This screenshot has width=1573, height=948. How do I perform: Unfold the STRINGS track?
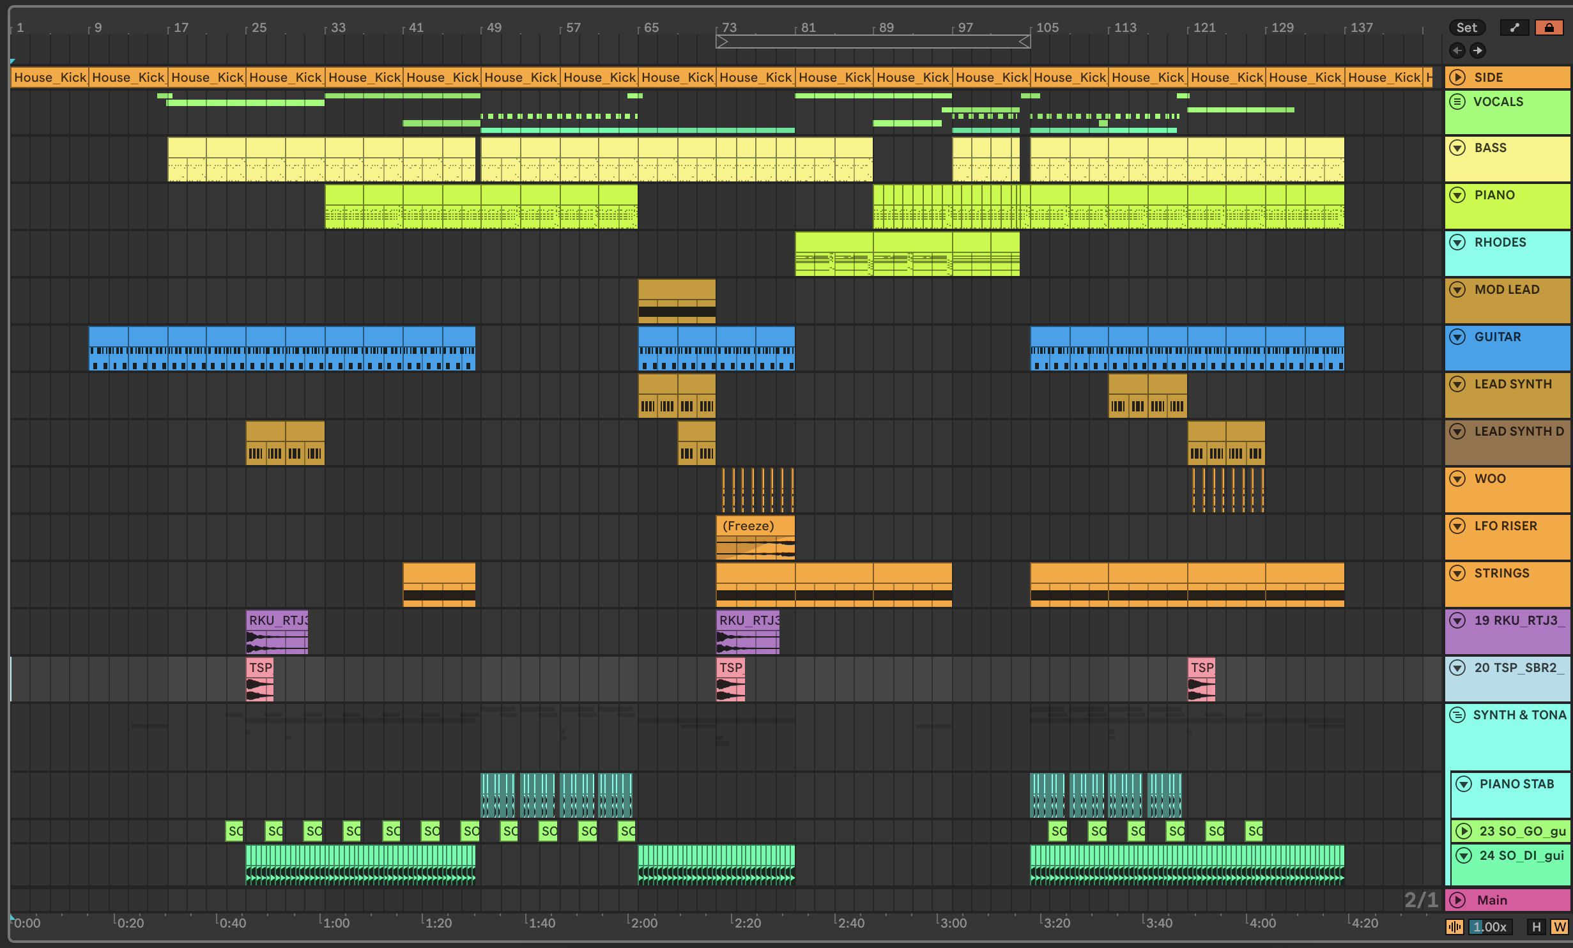tap(1457, 573)
